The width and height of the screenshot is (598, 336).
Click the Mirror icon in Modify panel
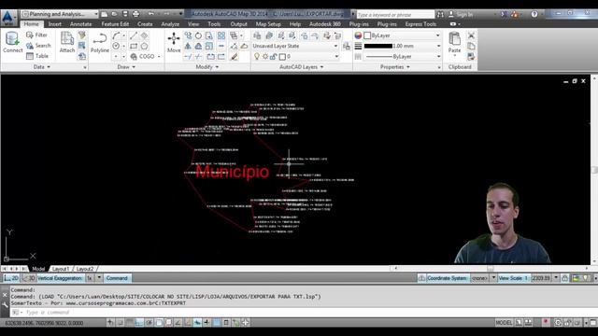tap(188, 46)
